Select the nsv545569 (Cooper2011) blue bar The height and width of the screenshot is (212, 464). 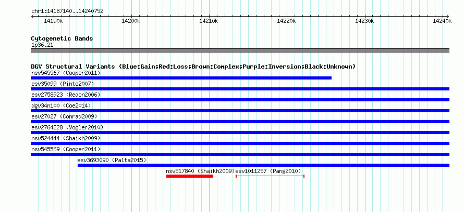[240, 154]
